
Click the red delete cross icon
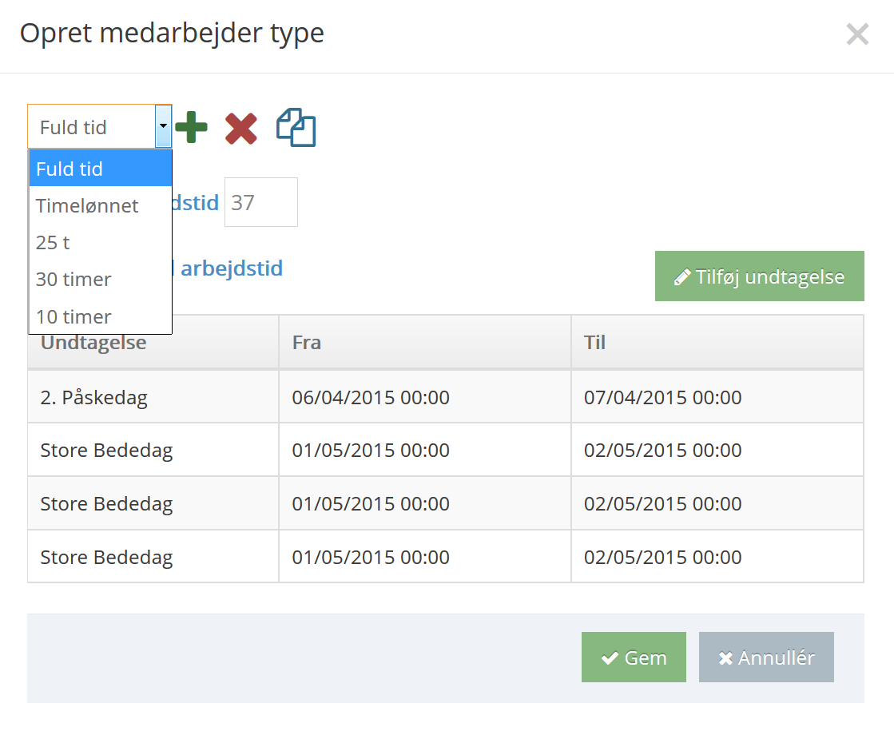241,128
